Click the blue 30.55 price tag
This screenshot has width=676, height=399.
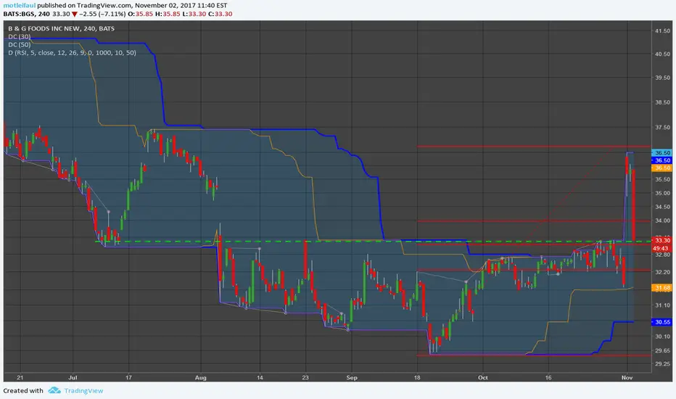pos(662,322)
